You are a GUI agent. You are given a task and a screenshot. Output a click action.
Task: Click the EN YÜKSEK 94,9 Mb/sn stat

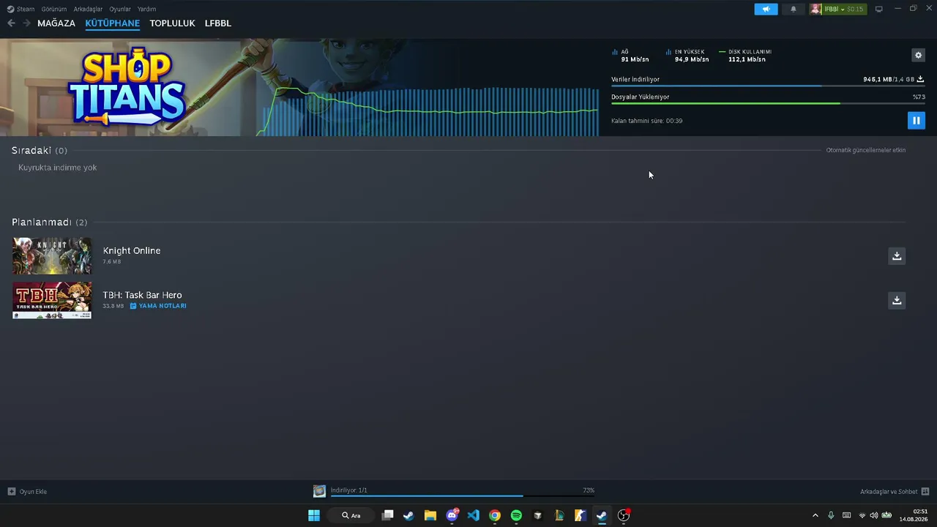(687, 56)
